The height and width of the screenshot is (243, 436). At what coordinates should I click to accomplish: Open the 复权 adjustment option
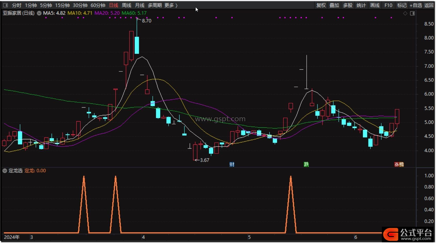[x=321, y=5]
